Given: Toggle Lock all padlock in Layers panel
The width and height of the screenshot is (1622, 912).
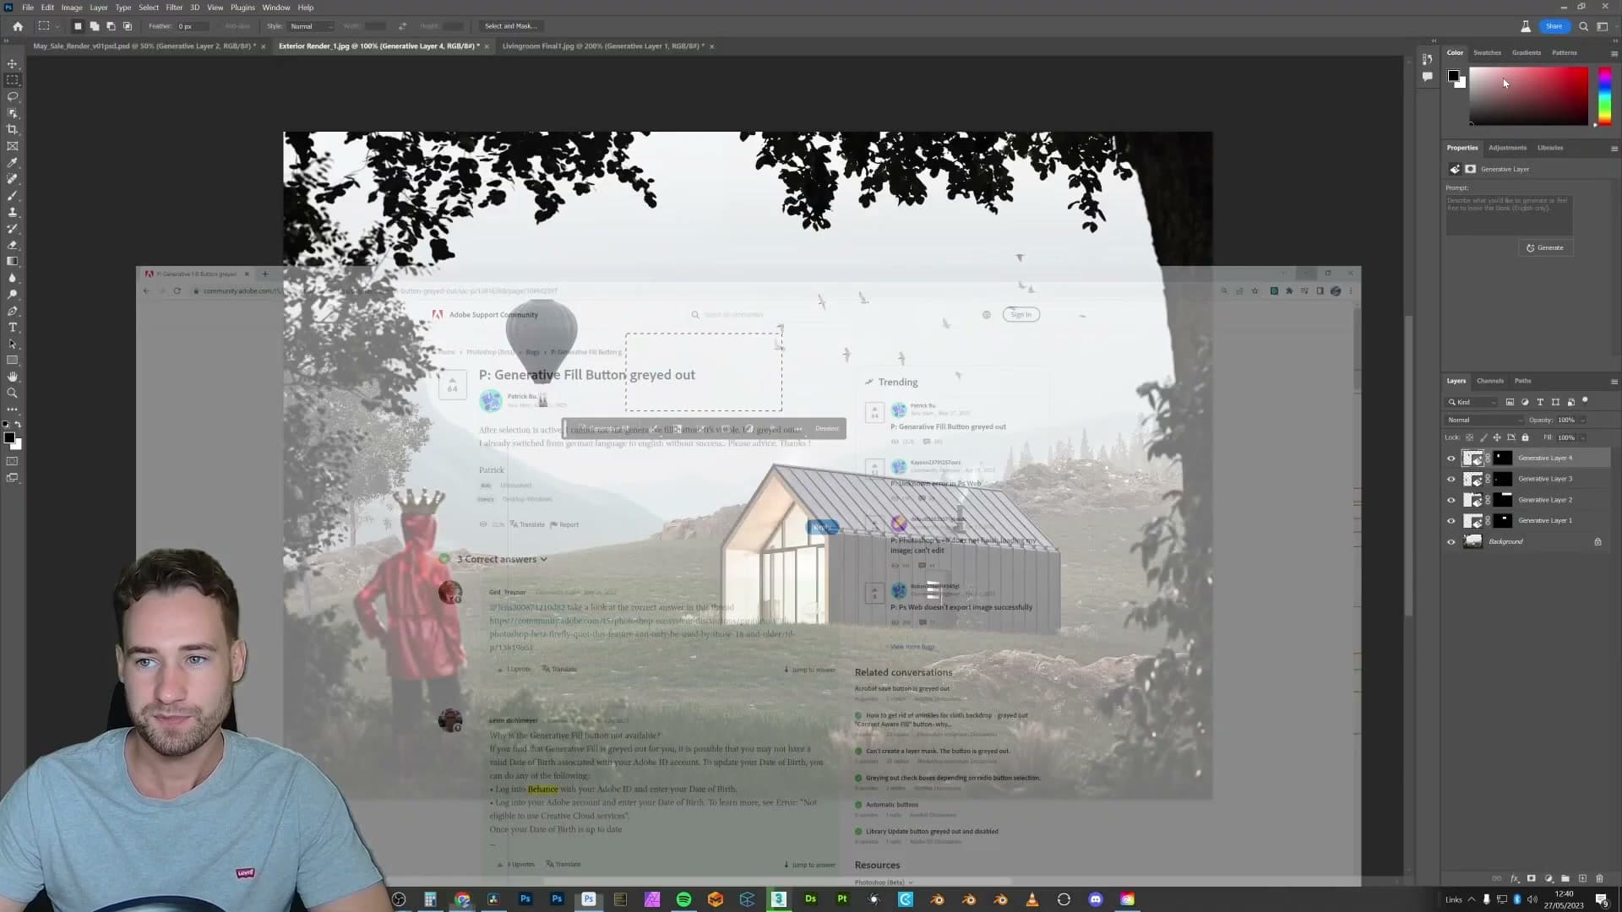Looking at the screenshot, I should (1525, 437).
